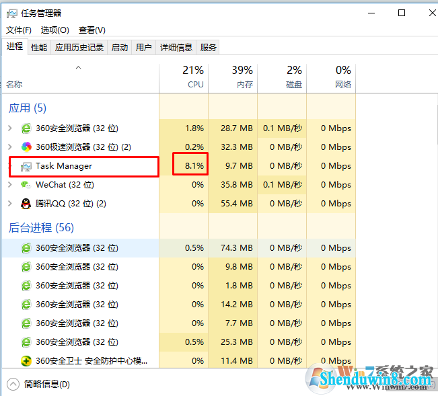Click the colorful 360极速浏览器 icon
This screenshot has width=438, height=396.
26,147
